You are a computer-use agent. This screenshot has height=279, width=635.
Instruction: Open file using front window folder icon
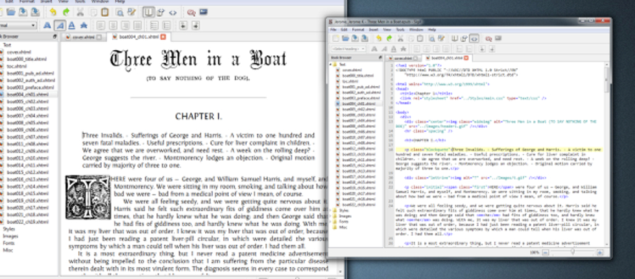pos(345,38)
